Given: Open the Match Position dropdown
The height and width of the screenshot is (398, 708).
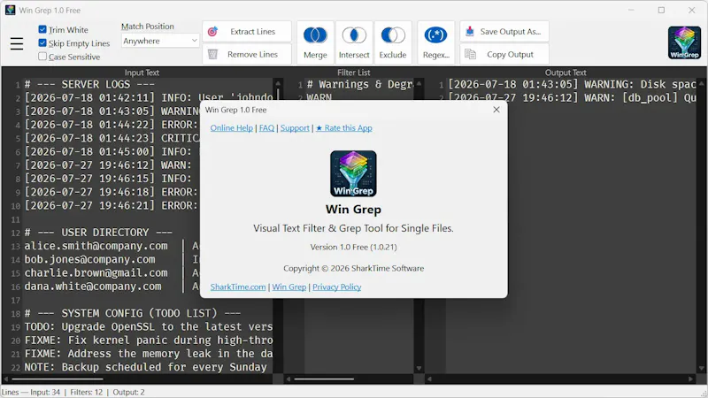Looking at the screenshot, I should (x=160, y=41).
